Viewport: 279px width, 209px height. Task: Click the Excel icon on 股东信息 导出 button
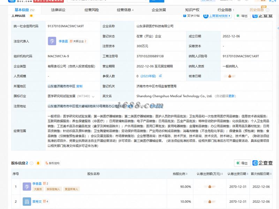(x=238, y=163)
